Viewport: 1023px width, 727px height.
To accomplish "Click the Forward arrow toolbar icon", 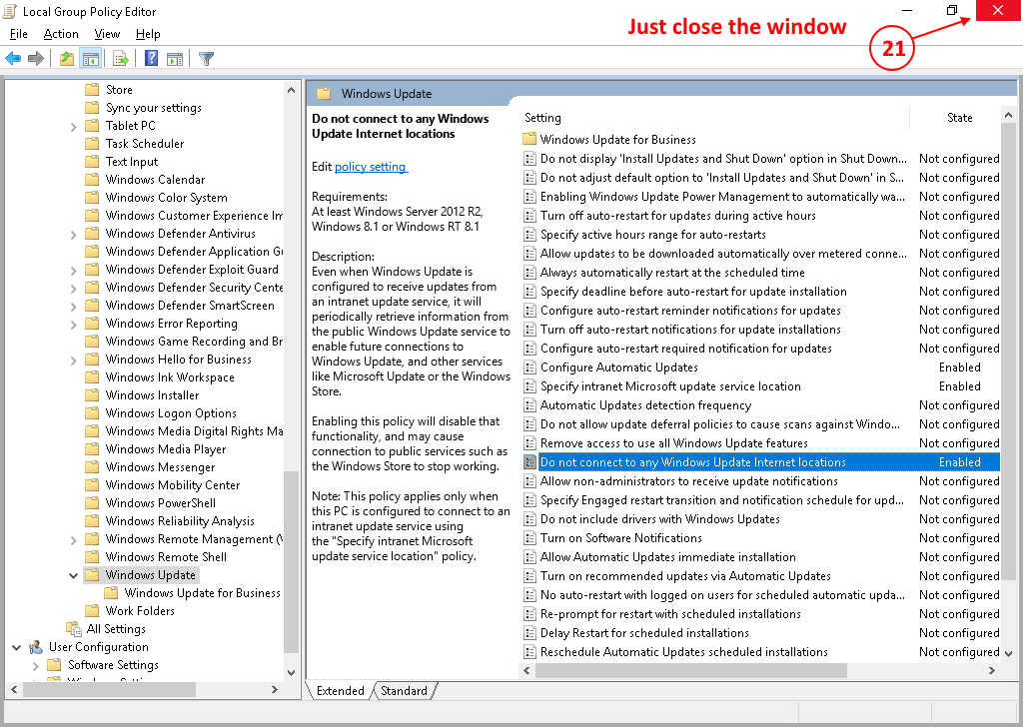I will (36, 59).
